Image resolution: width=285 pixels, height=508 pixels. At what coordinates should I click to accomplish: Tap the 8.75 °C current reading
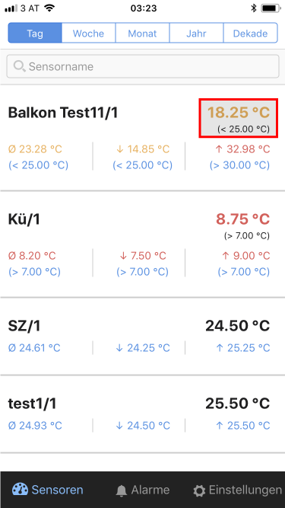point(242,219)
